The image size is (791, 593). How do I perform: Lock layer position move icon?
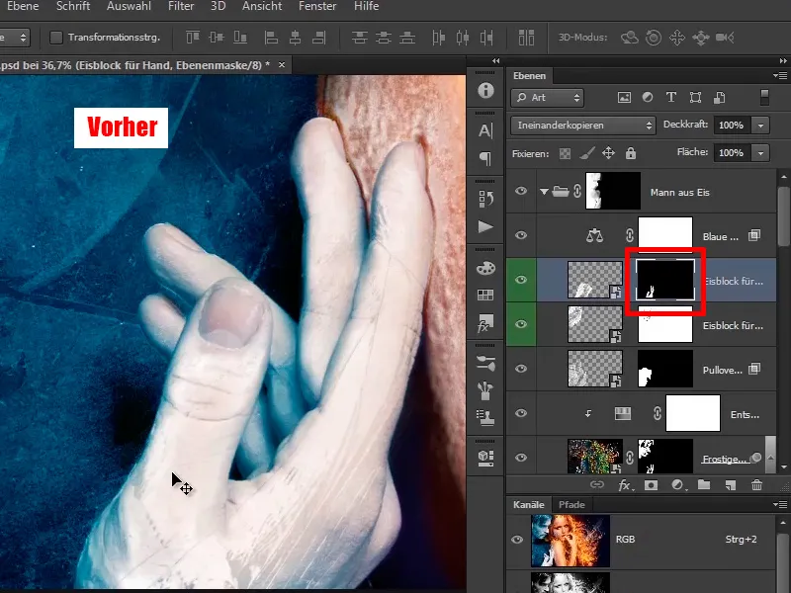608,153
